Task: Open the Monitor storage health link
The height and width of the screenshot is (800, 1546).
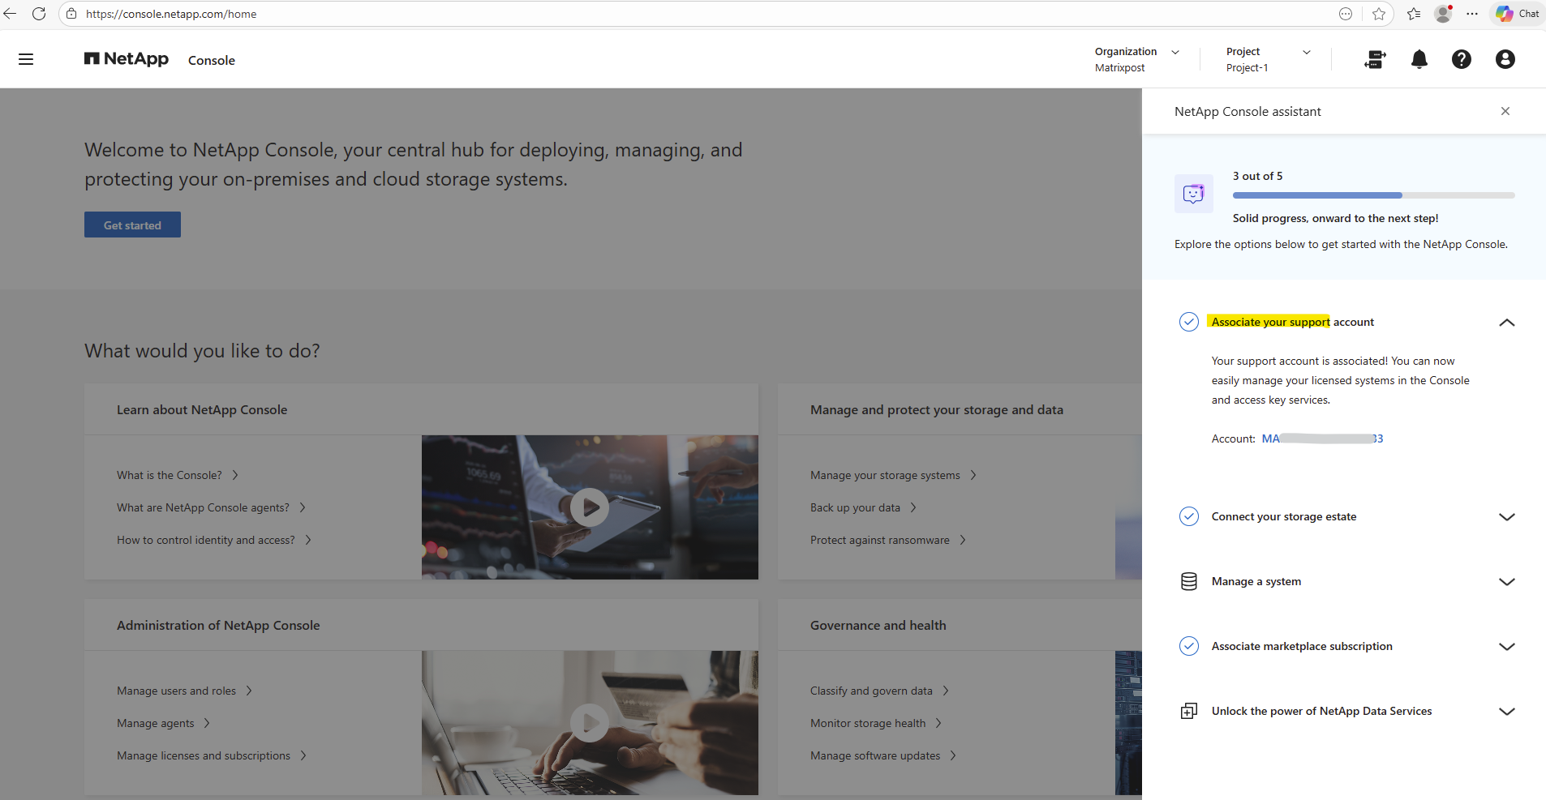Action: click(x=876, y=723)
